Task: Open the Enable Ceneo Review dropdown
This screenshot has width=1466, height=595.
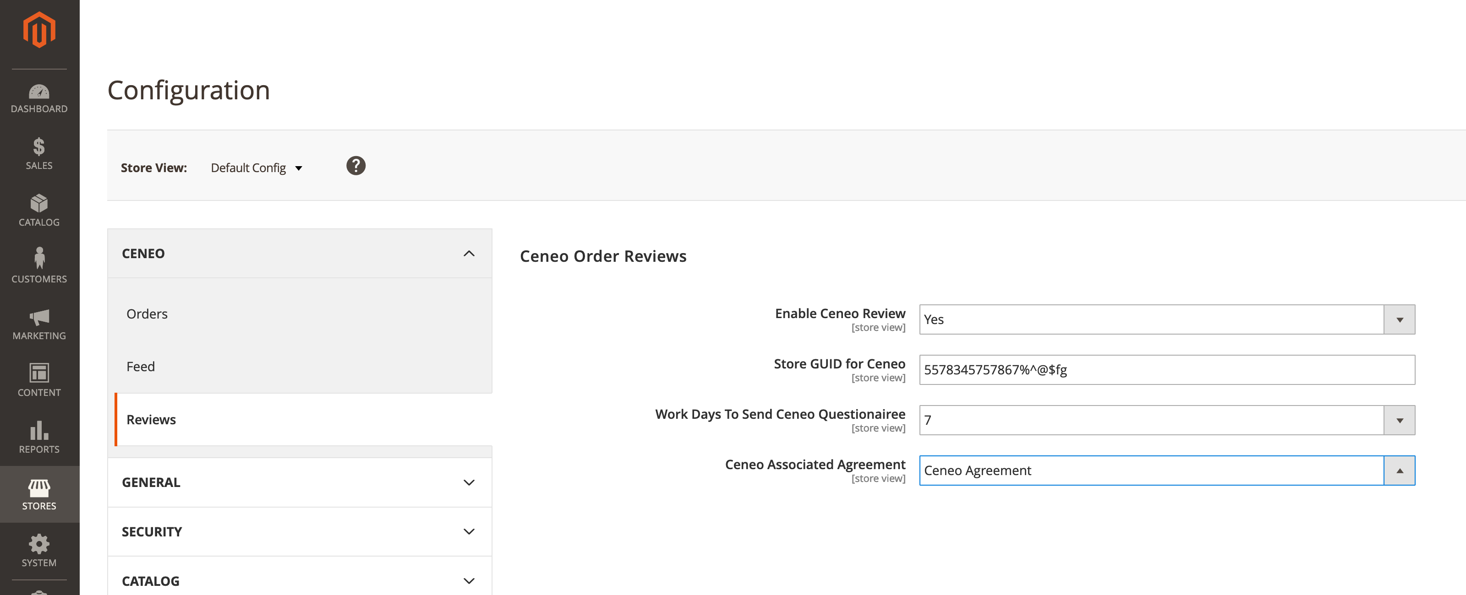Action: [1167, 319]
